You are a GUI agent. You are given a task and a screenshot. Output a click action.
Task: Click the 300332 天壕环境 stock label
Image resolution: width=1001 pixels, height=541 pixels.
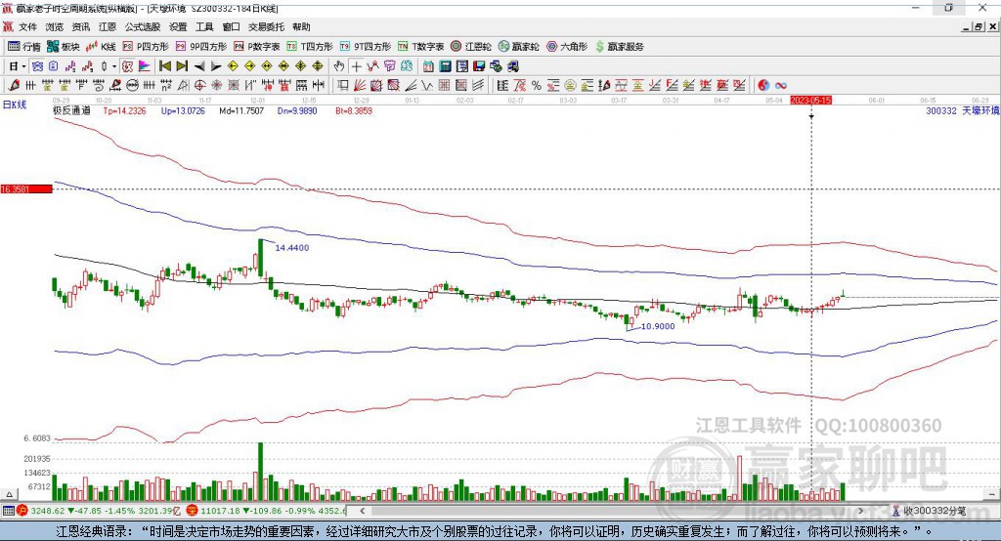click(963, 110)
